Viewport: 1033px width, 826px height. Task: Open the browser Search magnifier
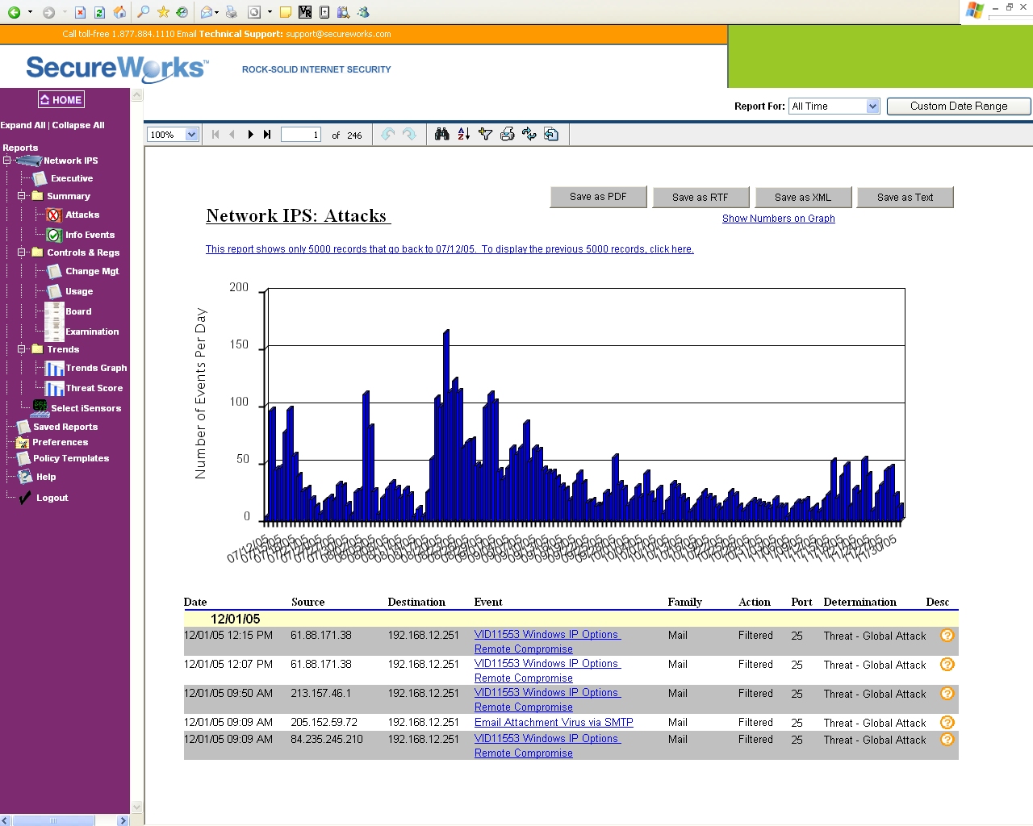(x=143, y=12)
